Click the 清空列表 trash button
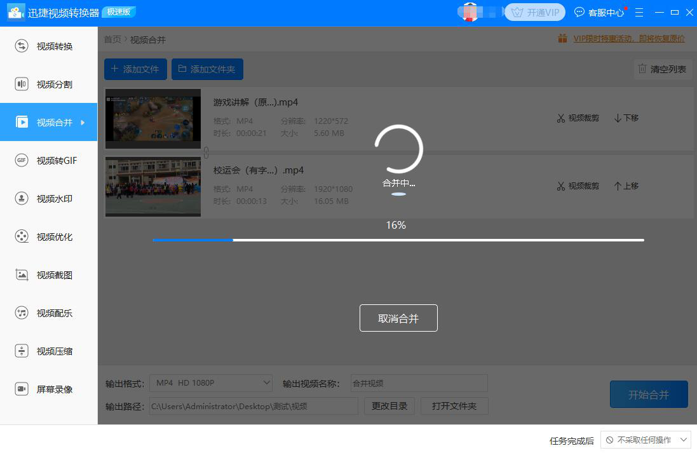 coord(662,69)
